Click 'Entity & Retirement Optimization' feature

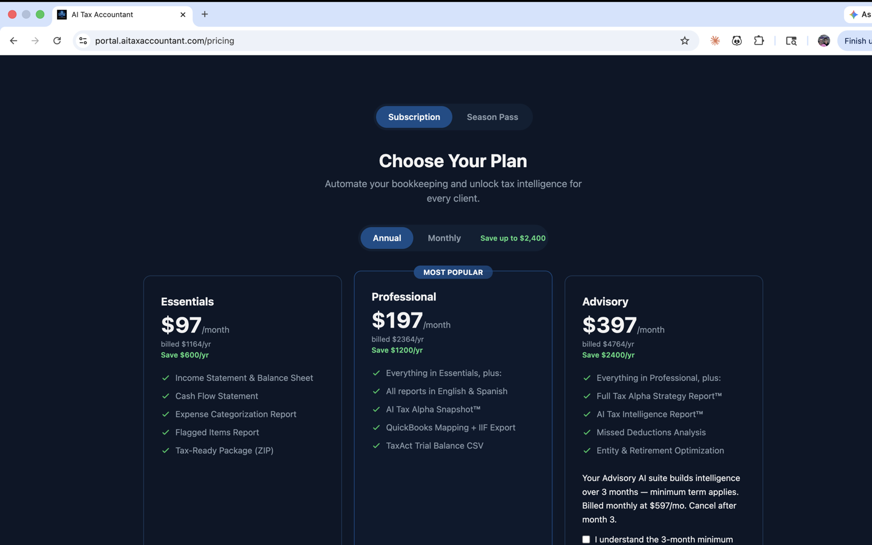(660, 451)
